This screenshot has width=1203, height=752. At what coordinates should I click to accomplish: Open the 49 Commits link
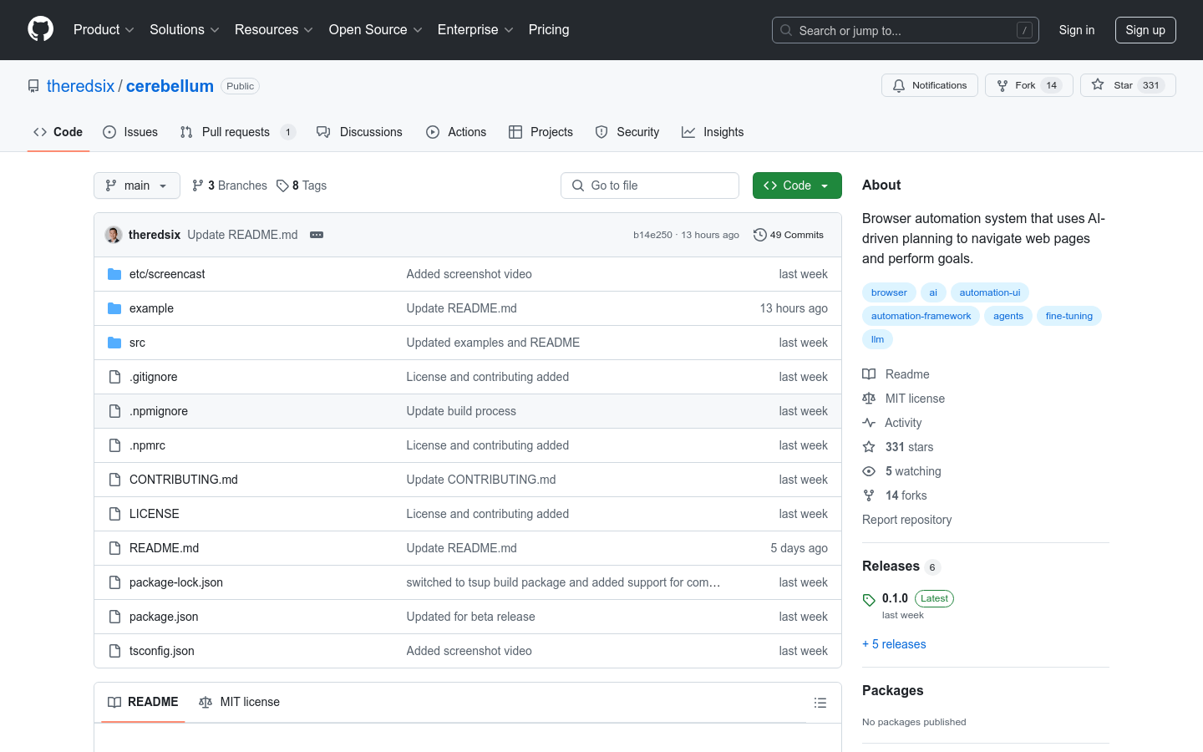(x=789, y=235)
